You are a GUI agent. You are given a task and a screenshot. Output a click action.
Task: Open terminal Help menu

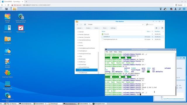(120, 52)
